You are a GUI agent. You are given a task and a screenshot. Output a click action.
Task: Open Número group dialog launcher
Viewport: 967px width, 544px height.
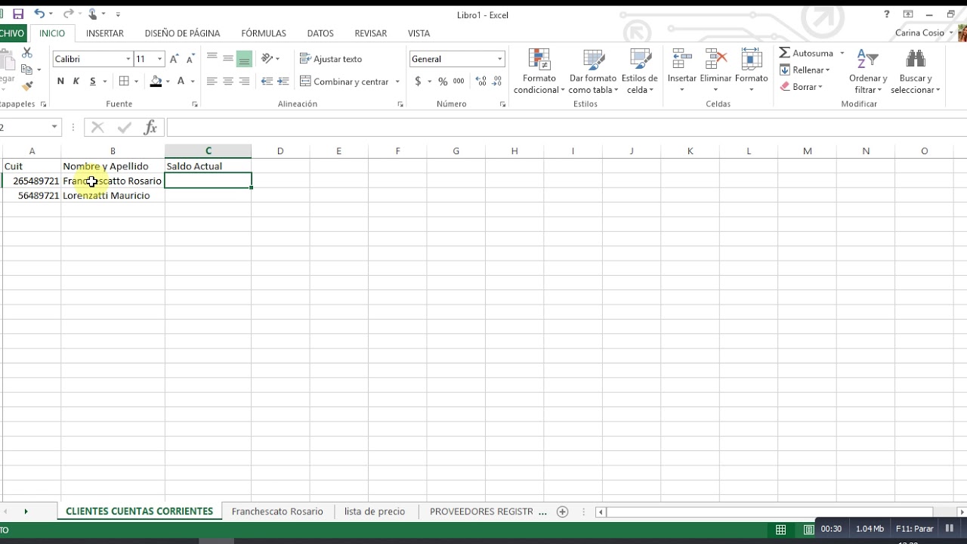click(502, 104)
